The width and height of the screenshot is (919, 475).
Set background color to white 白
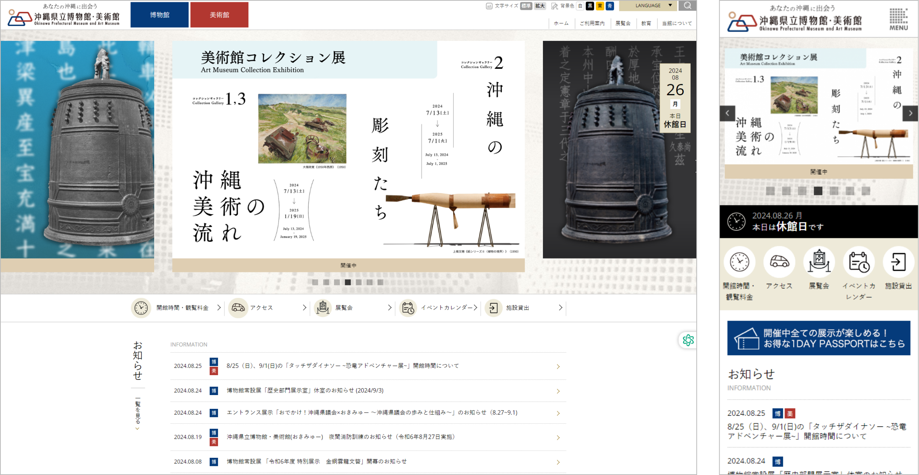pyautogui.click(x=580, y=6)
